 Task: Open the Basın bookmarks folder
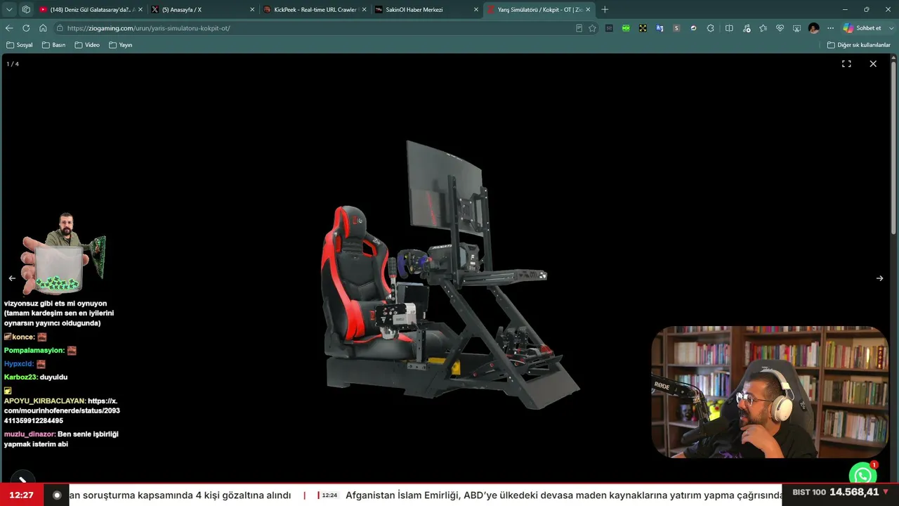[53, 45]
